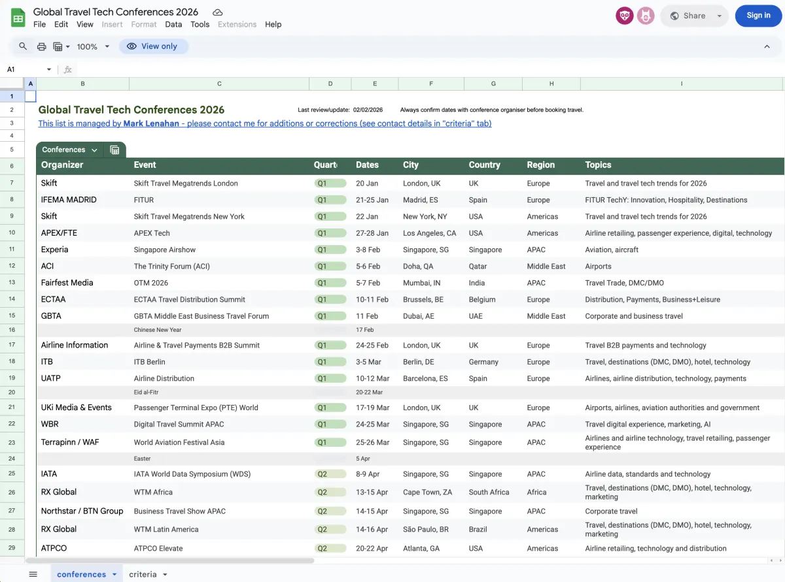
Task: Click the print icon
Action: [x=41, y=46]
